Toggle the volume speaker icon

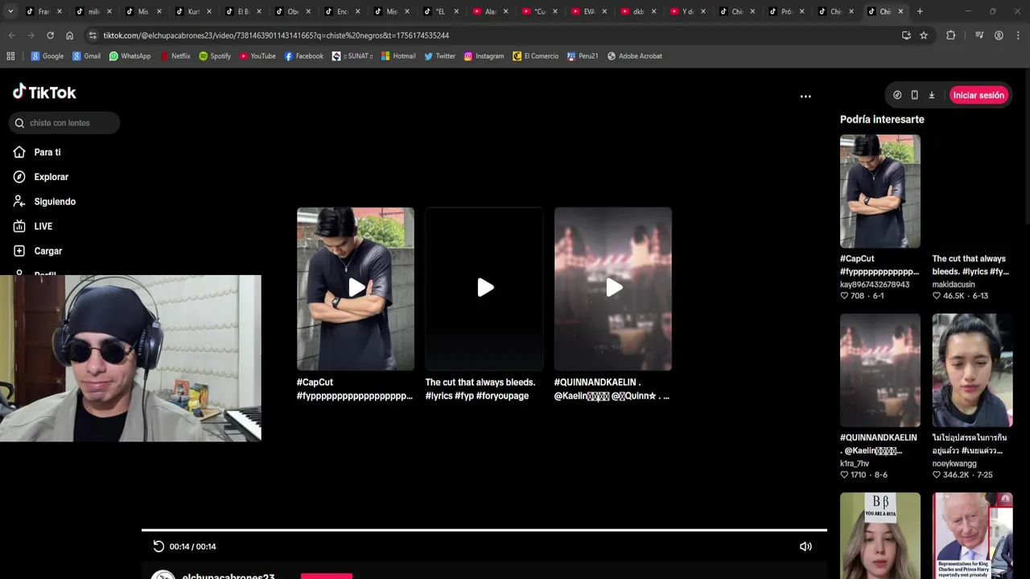805,546
